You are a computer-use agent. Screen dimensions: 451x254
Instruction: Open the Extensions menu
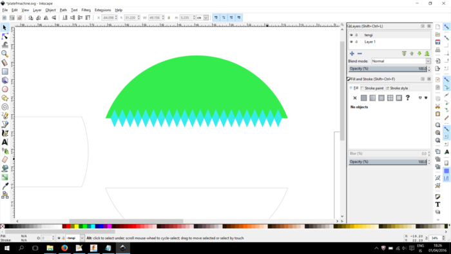coord(102,10)
